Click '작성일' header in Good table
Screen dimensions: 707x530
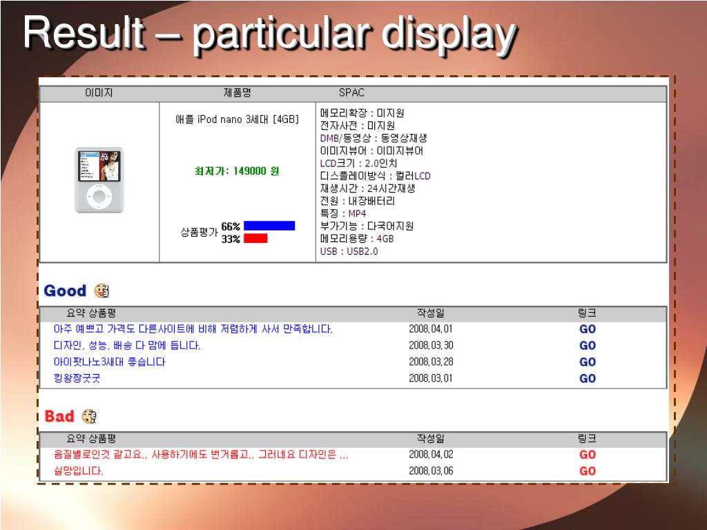pyautogui.click(x=431, y=313)
